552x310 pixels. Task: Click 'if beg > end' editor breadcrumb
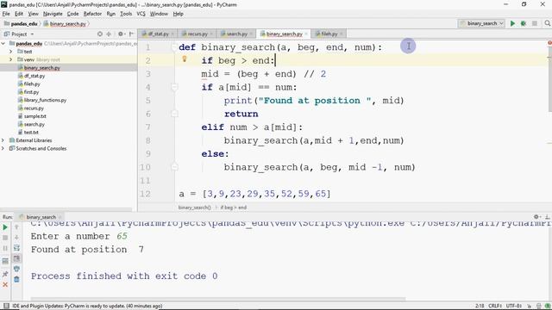pos(233,208)
